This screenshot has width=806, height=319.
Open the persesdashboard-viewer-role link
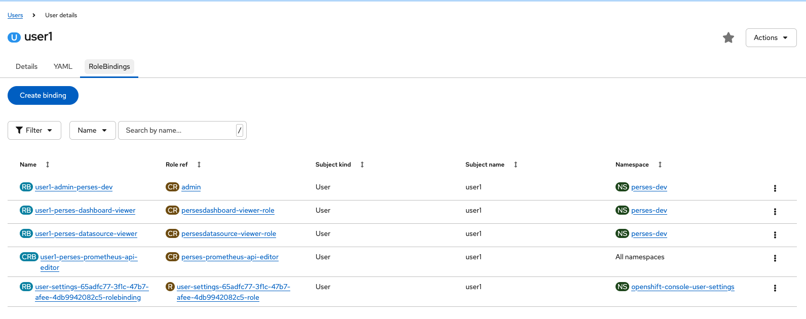228,211
